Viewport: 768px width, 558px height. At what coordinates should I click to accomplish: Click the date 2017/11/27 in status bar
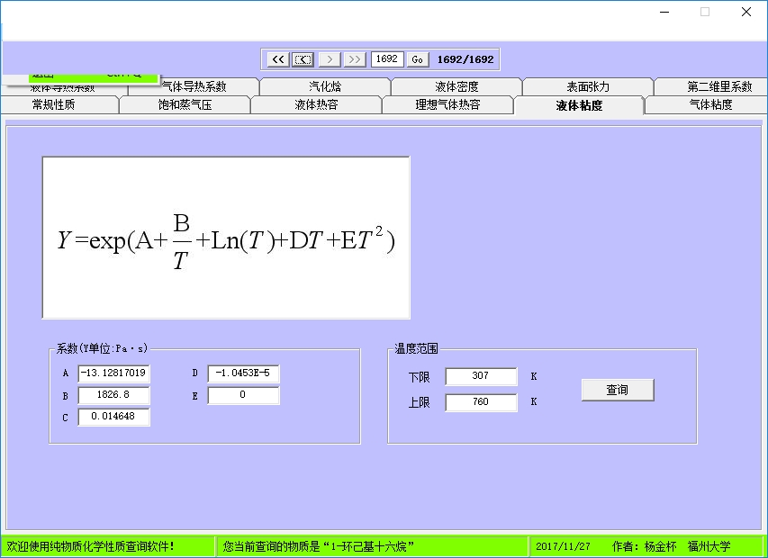pyautogui.click(x=563, y=546)
